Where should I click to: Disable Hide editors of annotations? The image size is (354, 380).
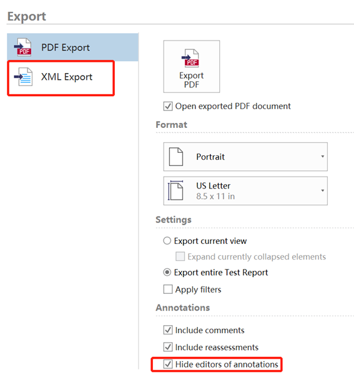click(168, 364)
